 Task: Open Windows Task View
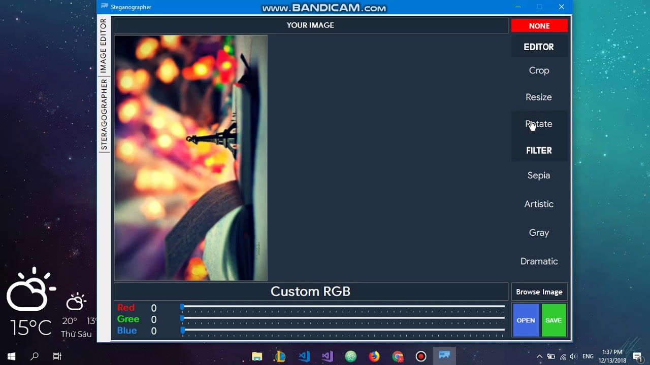(x=57, y=356)
